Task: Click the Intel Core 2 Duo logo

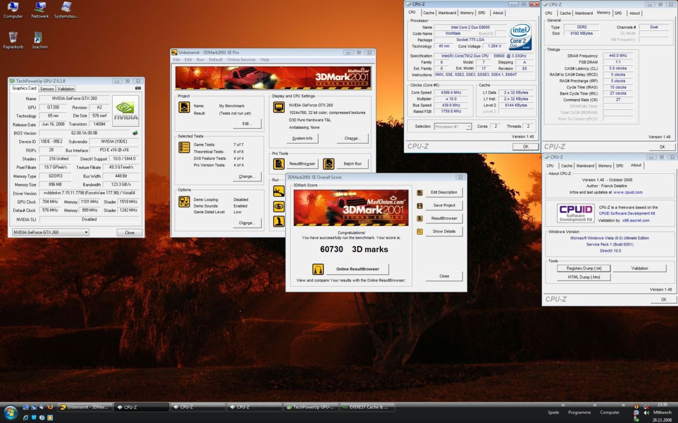Action: click(x=520, y=37)
